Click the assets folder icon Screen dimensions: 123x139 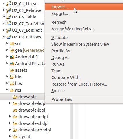pyautogui.click(x=12, y=70)
